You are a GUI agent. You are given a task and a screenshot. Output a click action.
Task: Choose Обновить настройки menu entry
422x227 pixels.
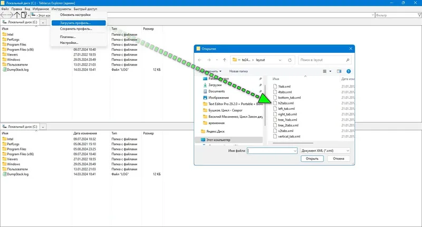(79, 15)
